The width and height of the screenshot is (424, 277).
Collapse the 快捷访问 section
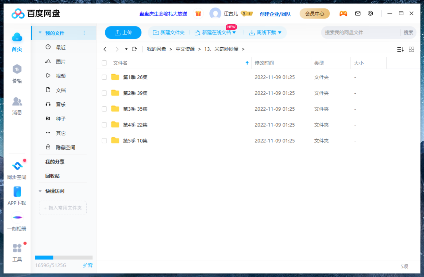click(40, 191)
